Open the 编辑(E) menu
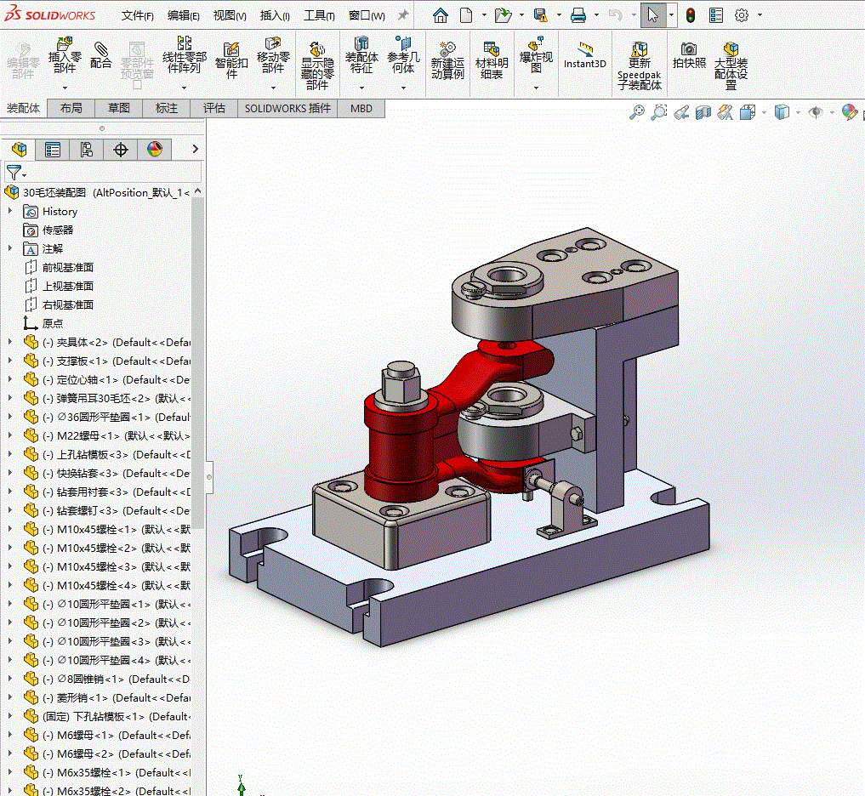 pos(184,15)
